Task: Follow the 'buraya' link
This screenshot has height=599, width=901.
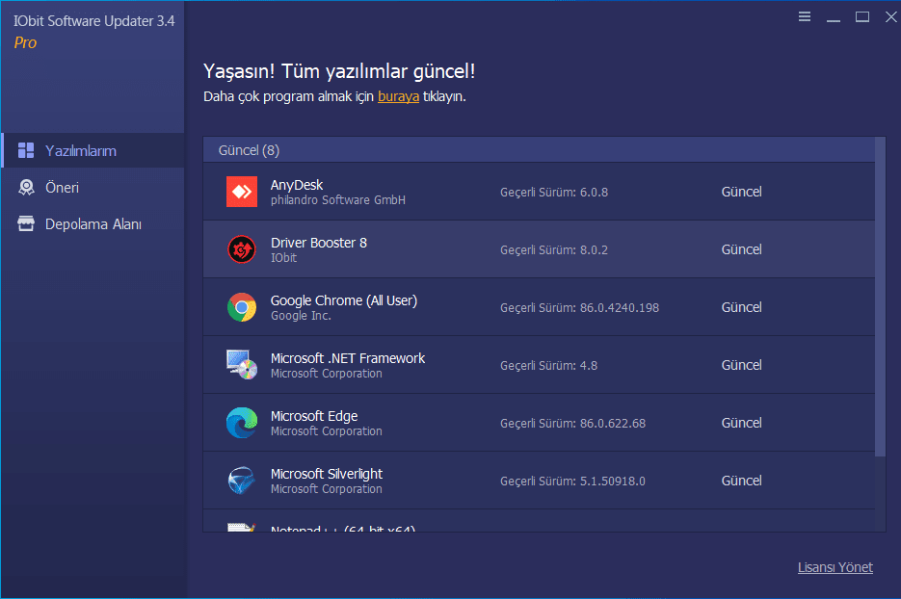Action: 398,96
